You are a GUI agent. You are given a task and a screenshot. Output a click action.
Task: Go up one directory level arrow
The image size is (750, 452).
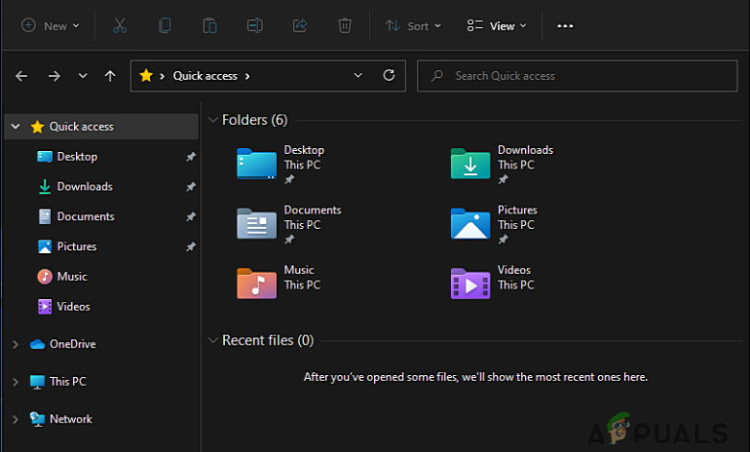(110, 76)
